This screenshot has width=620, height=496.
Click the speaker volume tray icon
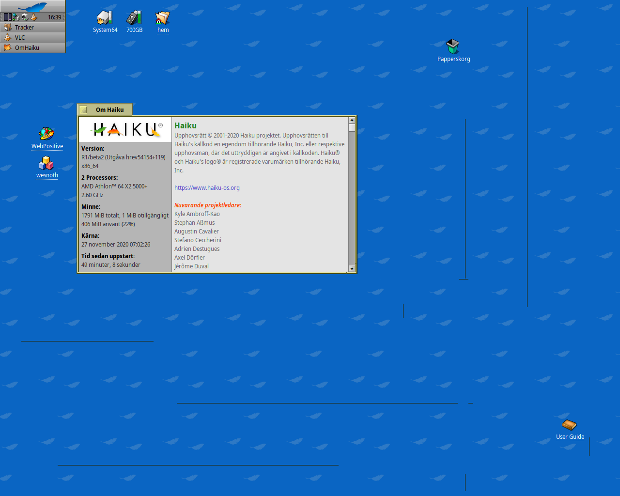pos(25,17)
